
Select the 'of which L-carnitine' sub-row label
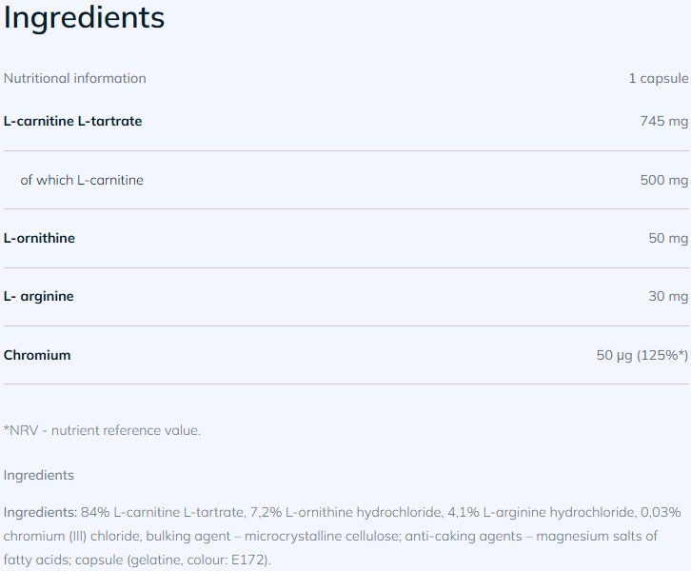82,180
